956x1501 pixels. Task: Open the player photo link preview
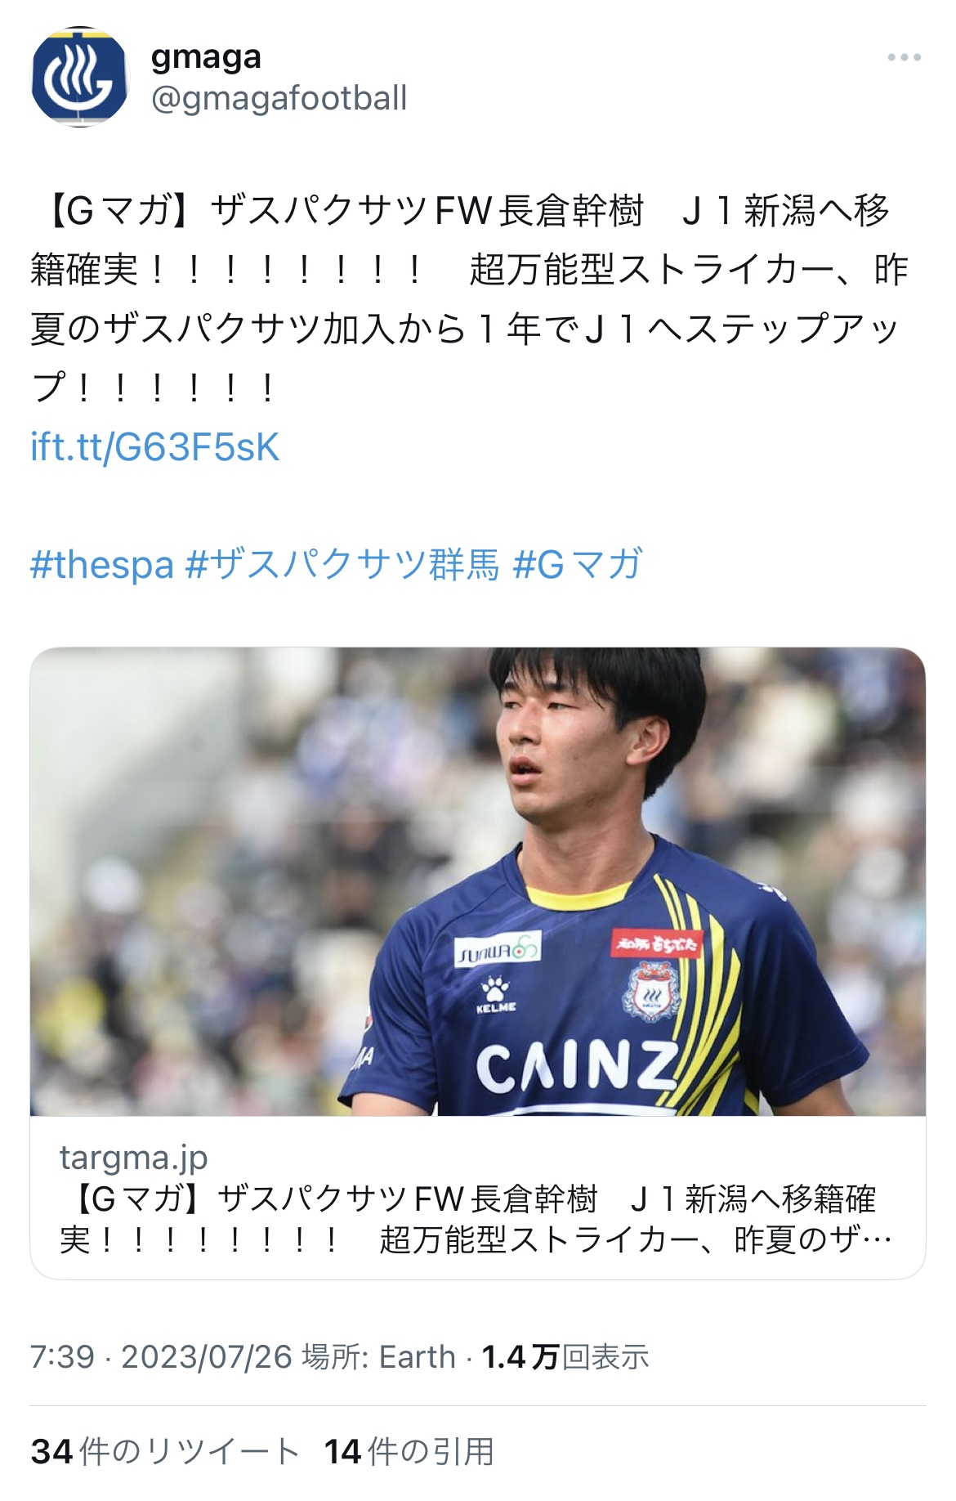click(x=478, y=881)
